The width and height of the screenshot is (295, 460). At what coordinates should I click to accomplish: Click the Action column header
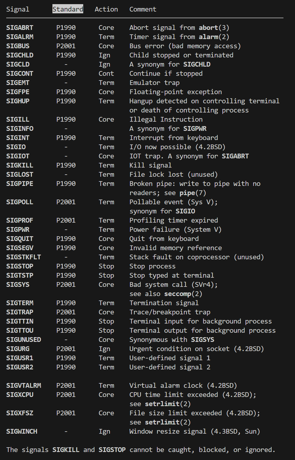tap(106, 9)
